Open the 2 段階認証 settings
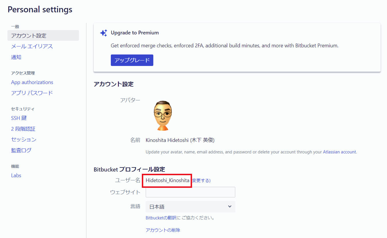The height and width of the screenshot is (238, 387). [23, 128]
